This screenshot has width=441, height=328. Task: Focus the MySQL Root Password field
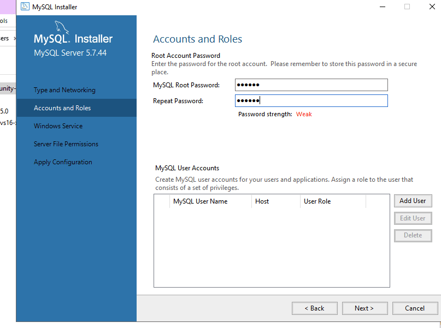311,85
